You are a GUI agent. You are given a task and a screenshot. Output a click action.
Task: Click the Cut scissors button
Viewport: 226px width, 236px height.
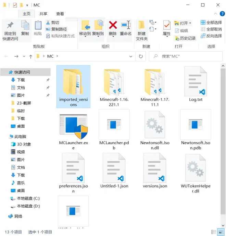coord(53,23)
